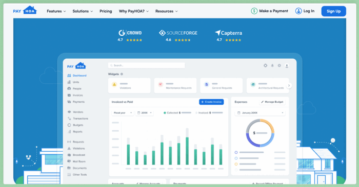Viewport: 359px width, 187px height.
Task: Open the Pricing page
Action: coord(106,11)
